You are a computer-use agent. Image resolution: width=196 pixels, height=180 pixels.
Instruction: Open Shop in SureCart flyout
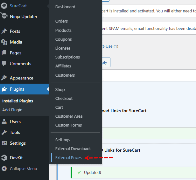(60, 90)
